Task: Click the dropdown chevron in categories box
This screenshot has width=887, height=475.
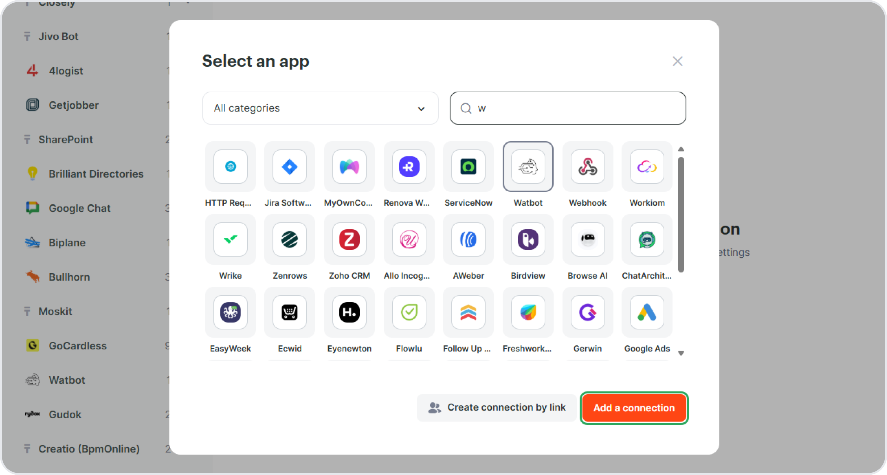Action: click(421, 109)
